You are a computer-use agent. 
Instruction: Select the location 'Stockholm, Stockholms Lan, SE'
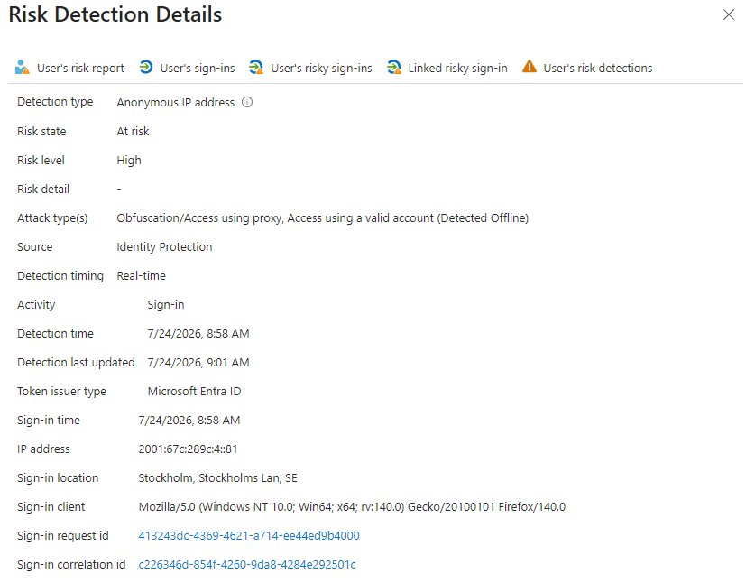[218, 478]
